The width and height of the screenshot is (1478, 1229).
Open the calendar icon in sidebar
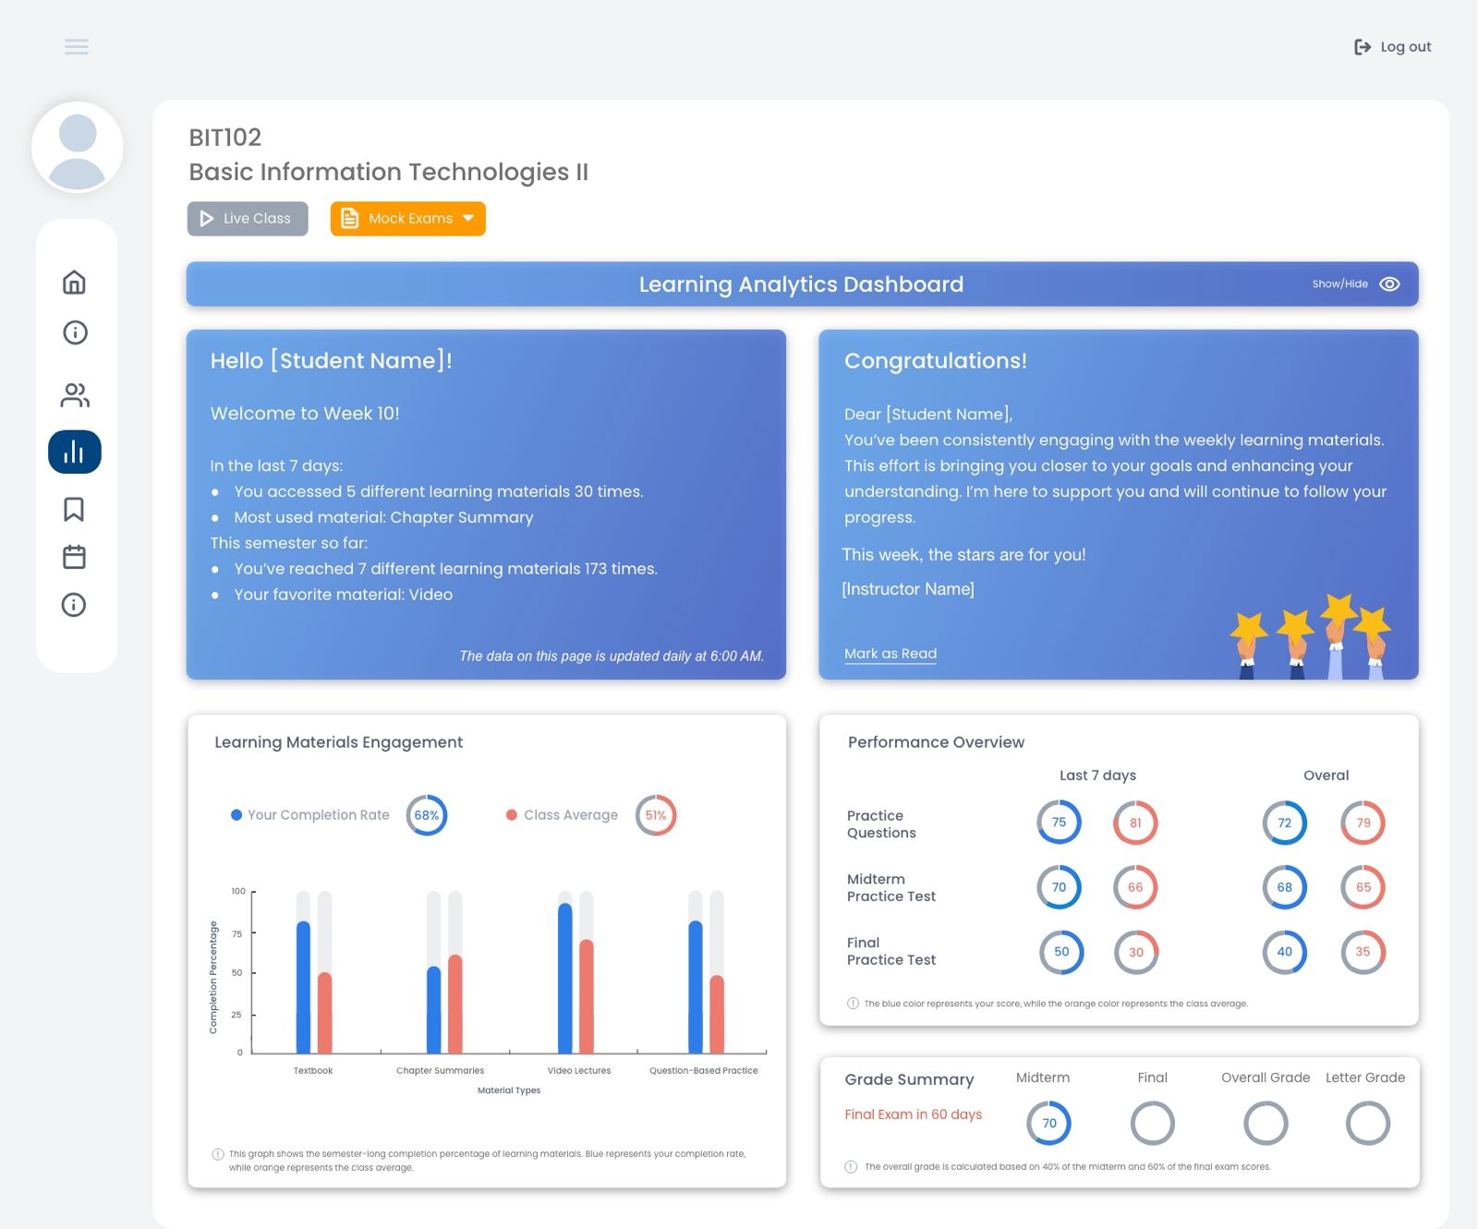click(x=74, y=557)
